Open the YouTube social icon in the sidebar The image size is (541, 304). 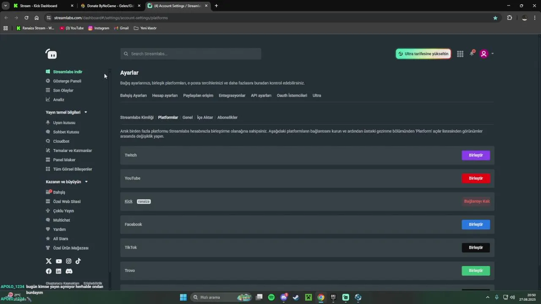(x=59, y=261)
